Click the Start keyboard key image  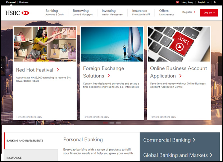click(179, 44)
